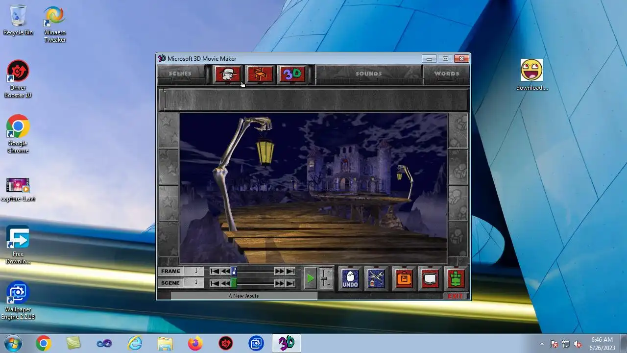Show hidden system tray icons
This screenshot has width=627, height=353.
click(x=541, y=344)
